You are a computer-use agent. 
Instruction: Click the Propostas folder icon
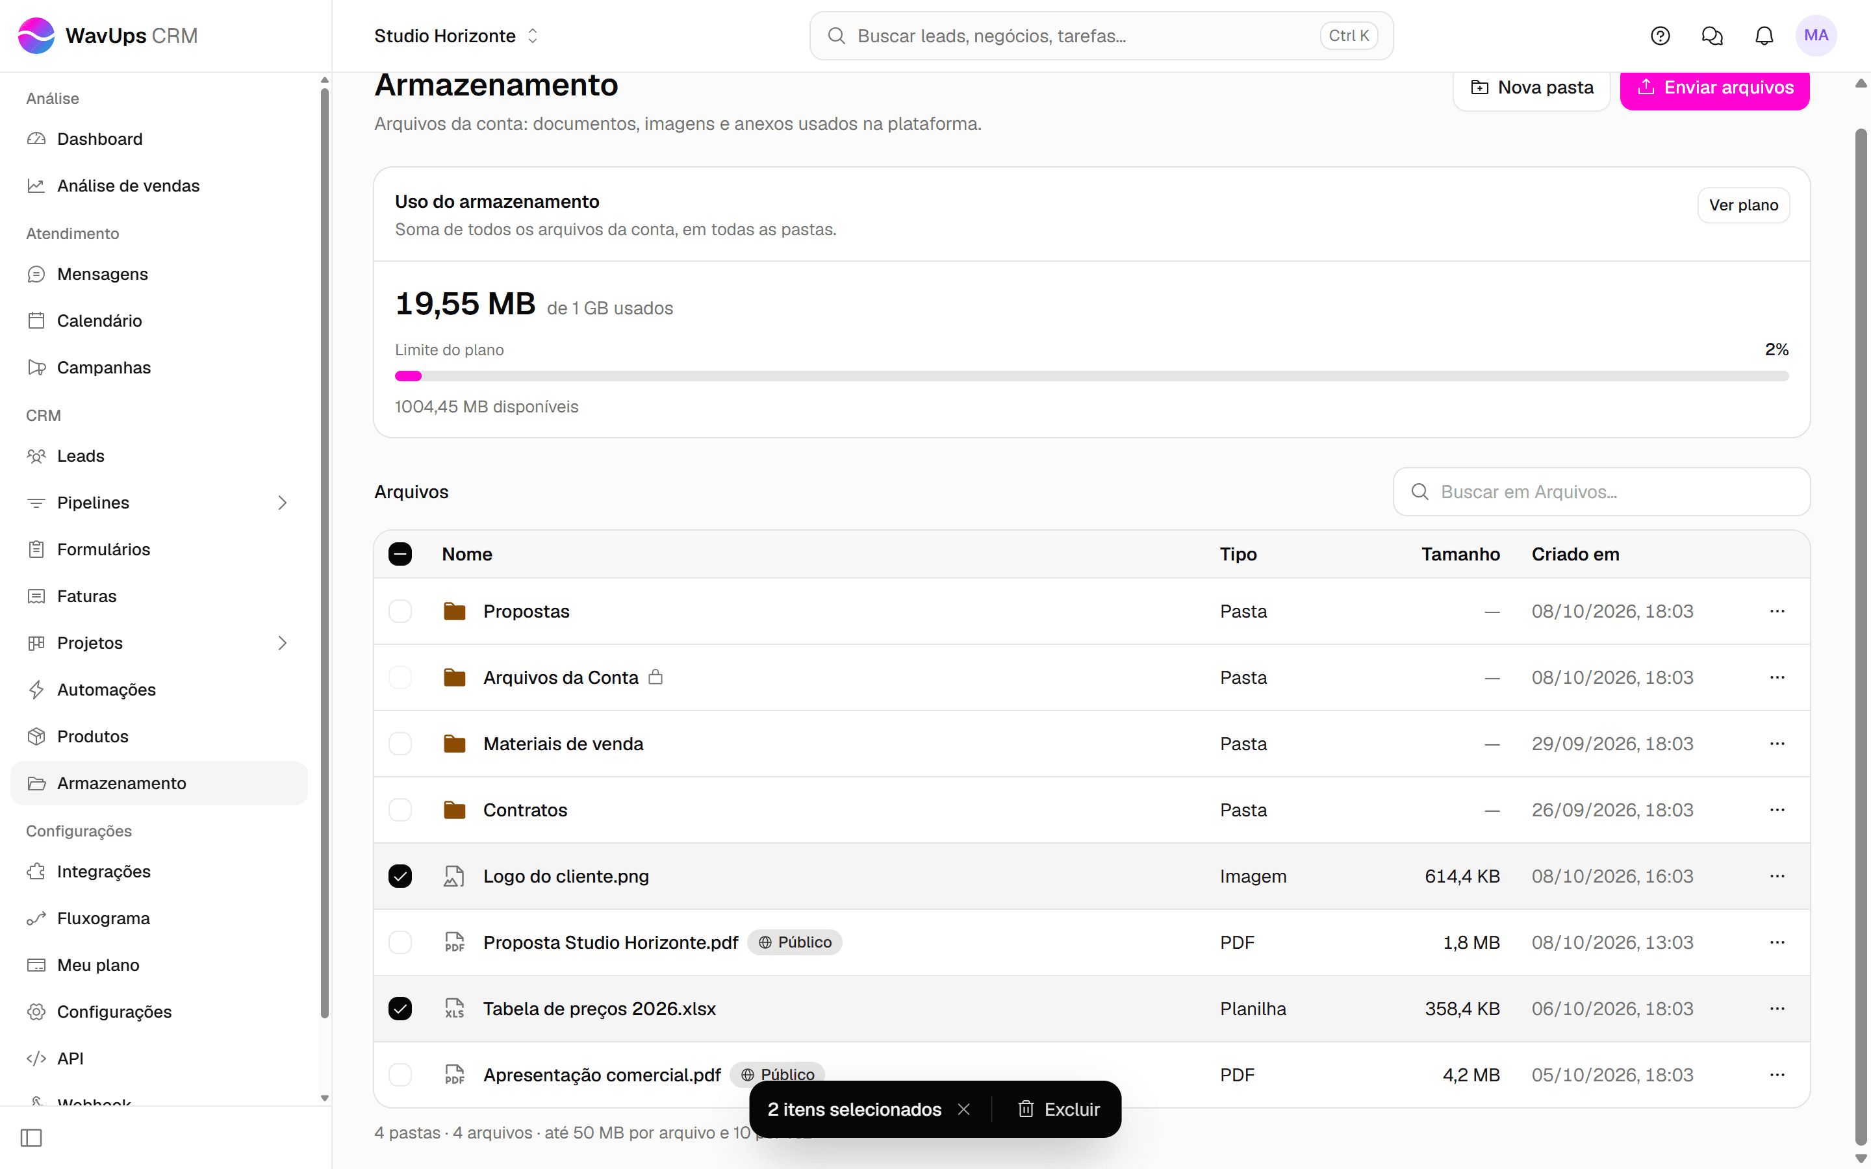(455, 612)
